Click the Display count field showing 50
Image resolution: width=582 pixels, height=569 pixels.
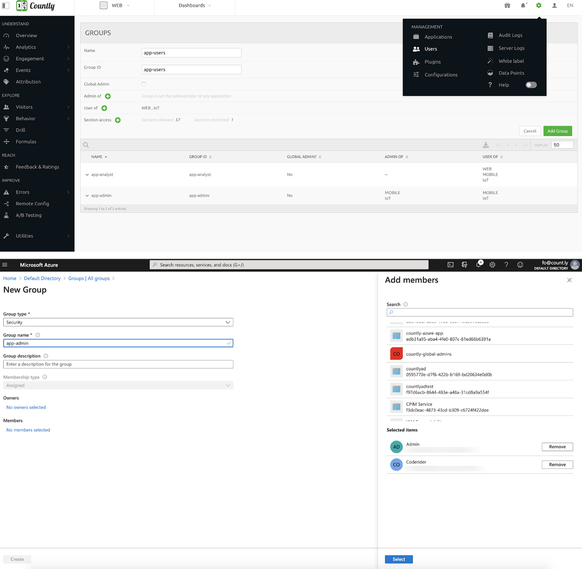562,145
